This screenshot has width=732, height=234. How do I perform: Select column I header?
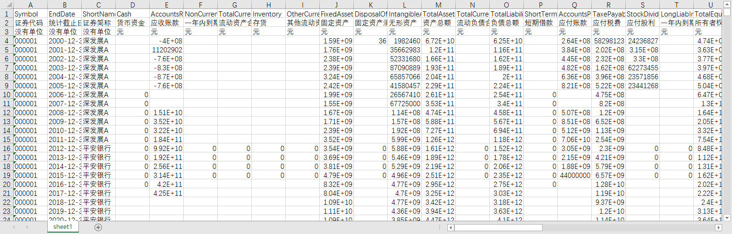tap(302, 5)
